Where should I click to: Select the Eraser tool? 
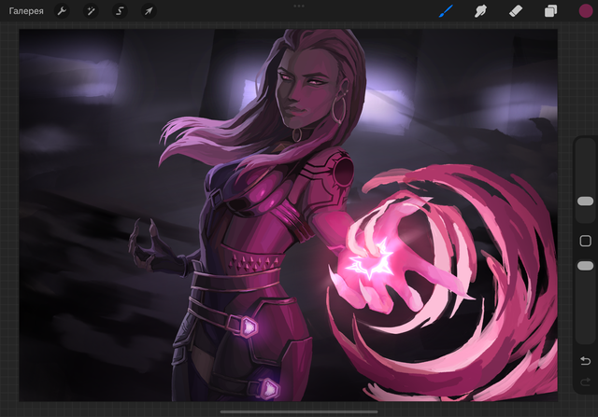coord(515,11)
